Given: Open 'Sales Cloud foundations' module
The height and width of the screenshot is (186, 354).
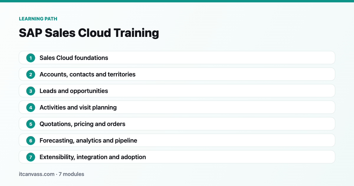Looking at the screenshot, I should tap(177, 58).
